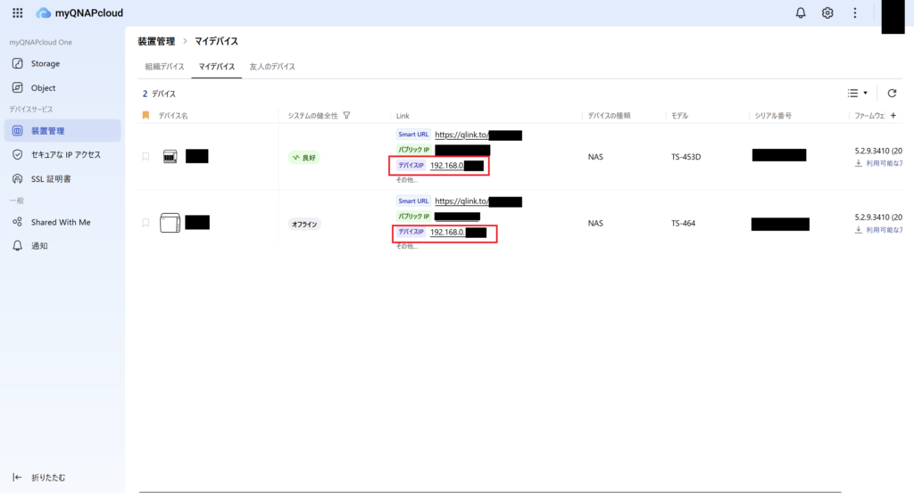This screenshot has width=914, height=493.
Task: Download available firmware for TS-464
Action: point(879,230)
